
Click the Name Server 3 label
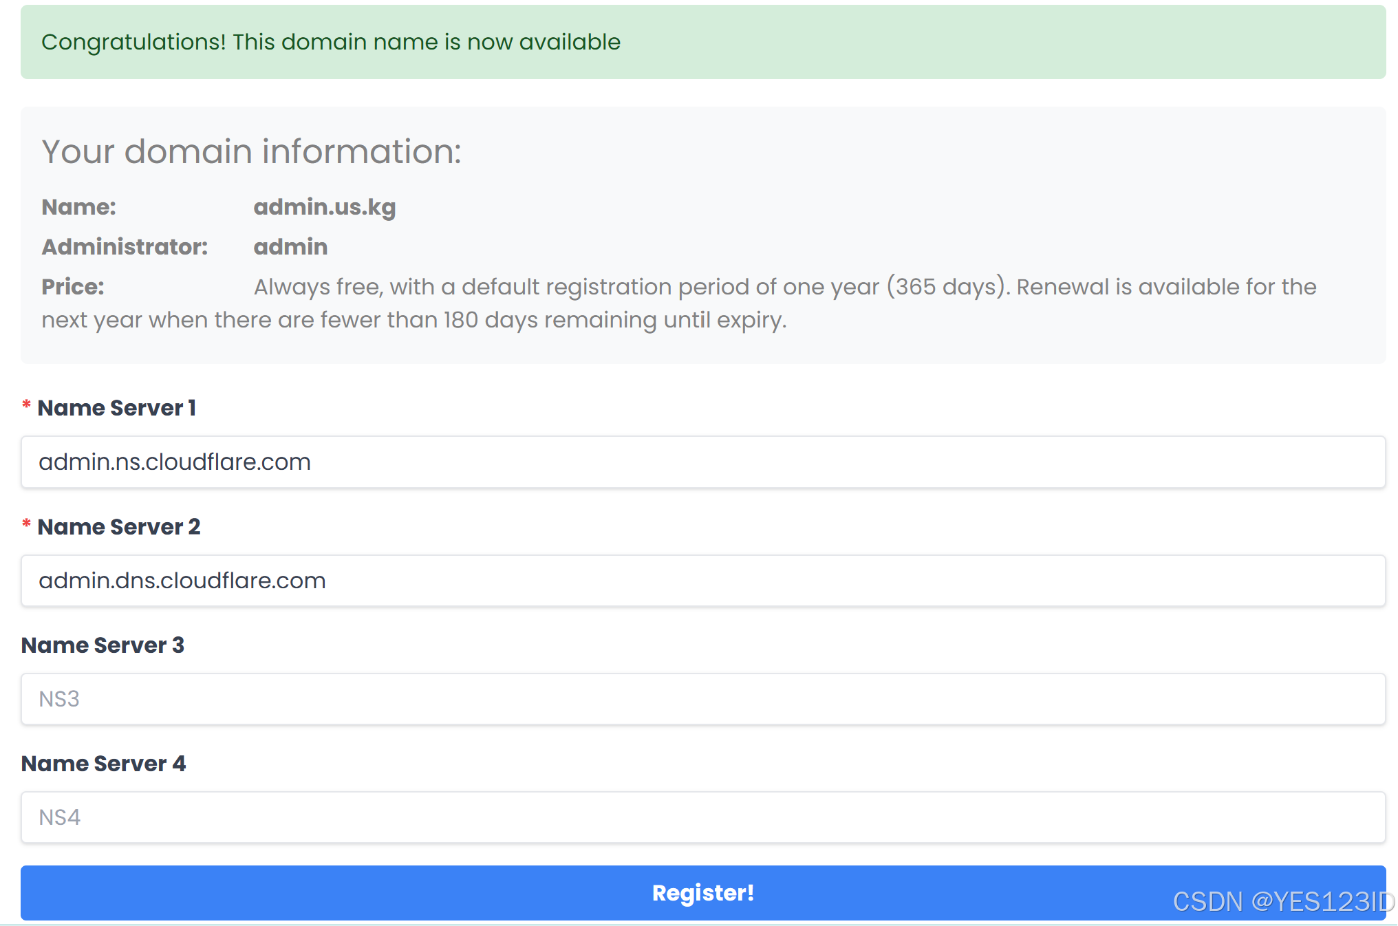(103, 645)
